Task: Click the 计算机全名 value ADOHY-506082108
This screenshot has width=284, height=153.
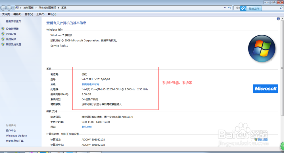Action: coord(93,145)
